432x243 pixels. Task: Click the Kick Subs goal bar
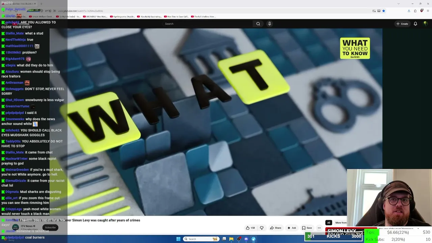coord(398,239)
